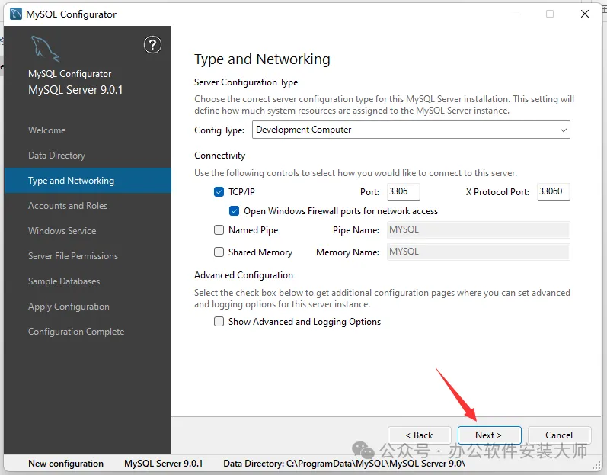Go to Accounts and Roles step
This screenshot has height=475, width=607.
click(x=68, y=206)
